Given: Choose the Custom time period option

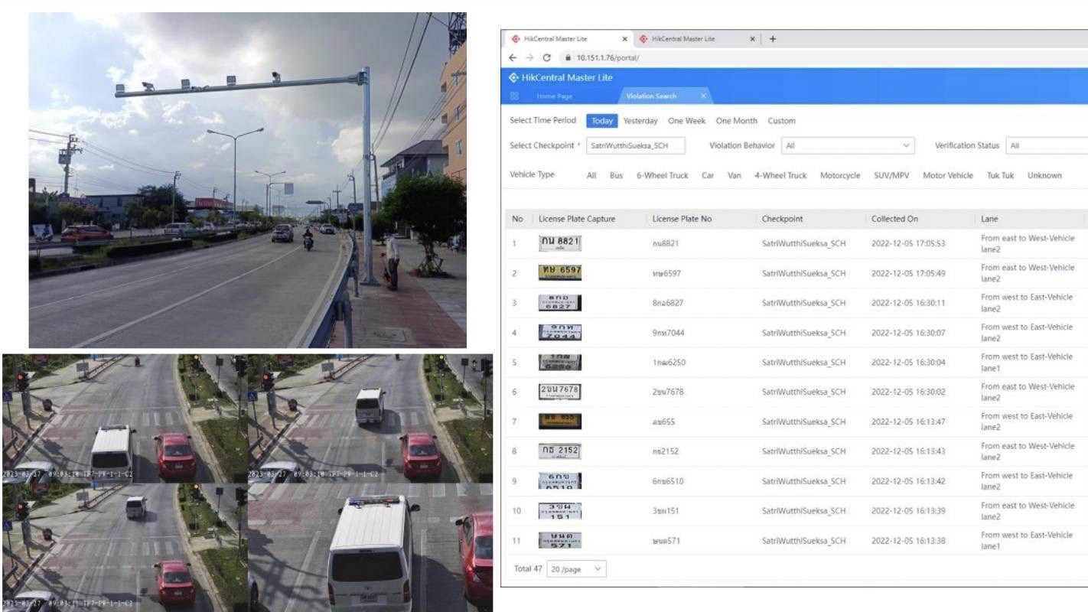Looking at the screenshot, I should [781, 121].
